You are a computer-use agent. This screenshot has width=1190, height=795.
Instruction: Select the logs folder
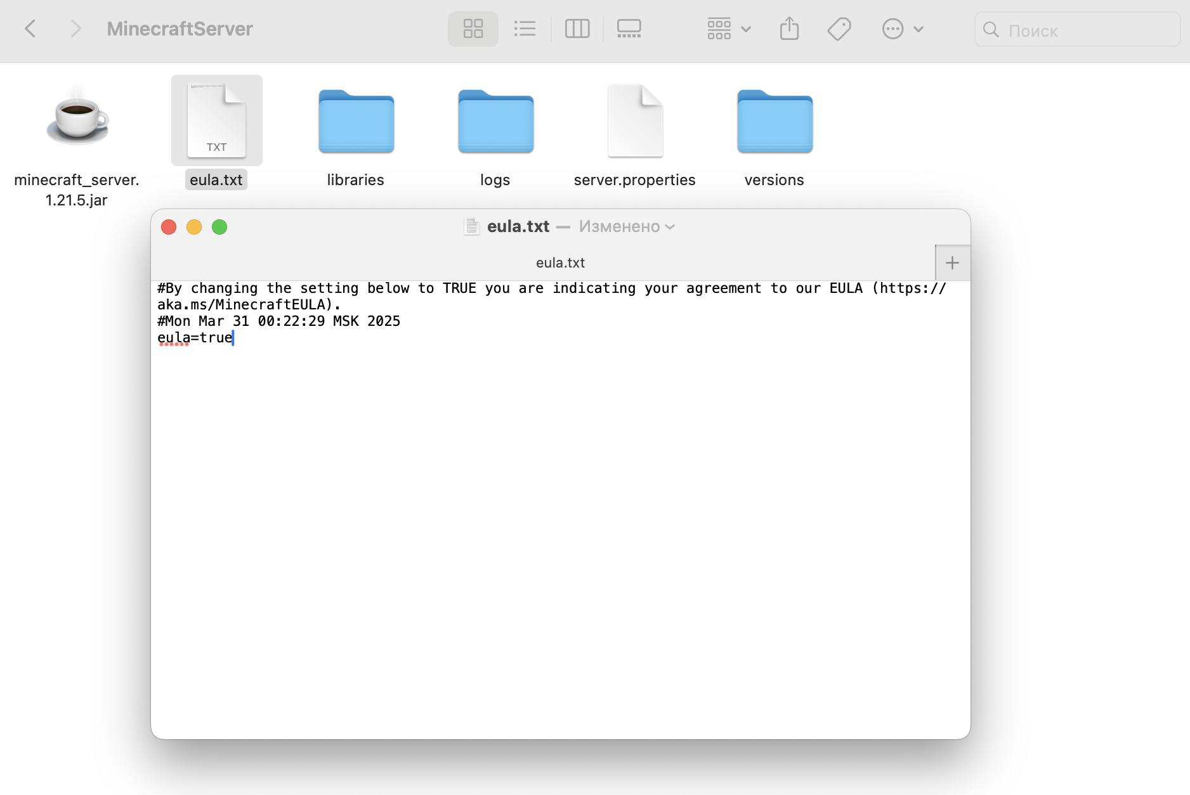[496, 121]
